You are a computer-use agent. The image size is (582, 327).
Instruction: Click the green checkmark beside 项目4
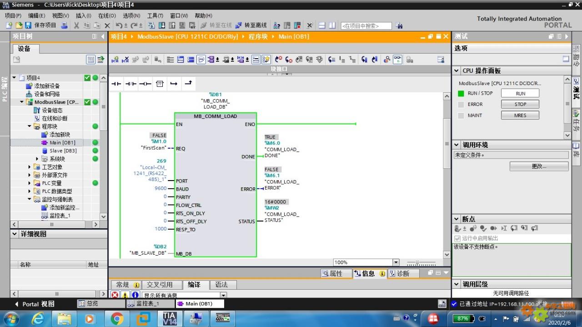click(x=87, y=78)
